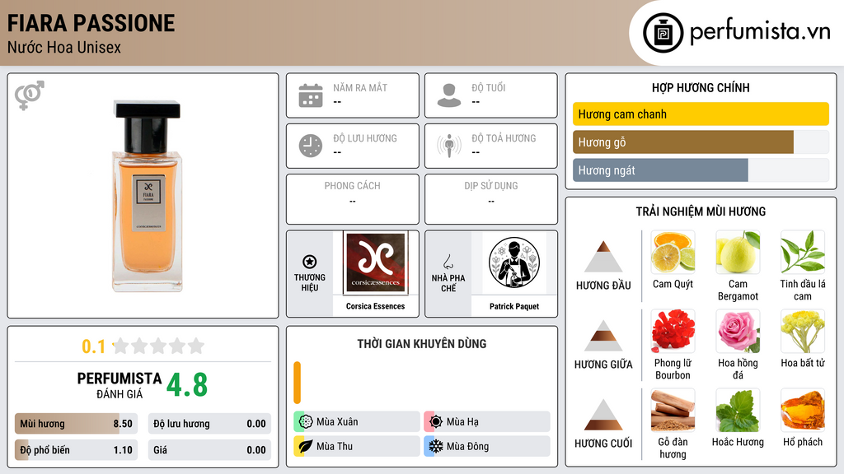Click the Hương cuối pyramid icon
The height and width of the screenshot is (474, 844).
(603, 415)
